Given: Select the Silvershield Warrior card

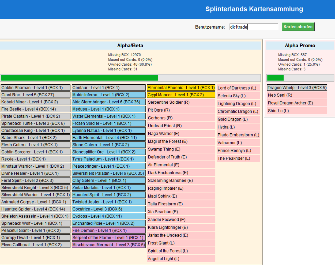Looking at the screenshot, I should pos(35,195).
